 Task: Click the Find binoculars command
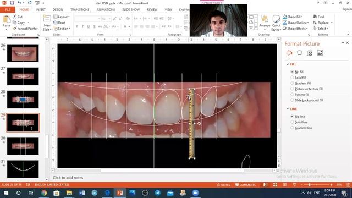point(318,16)
